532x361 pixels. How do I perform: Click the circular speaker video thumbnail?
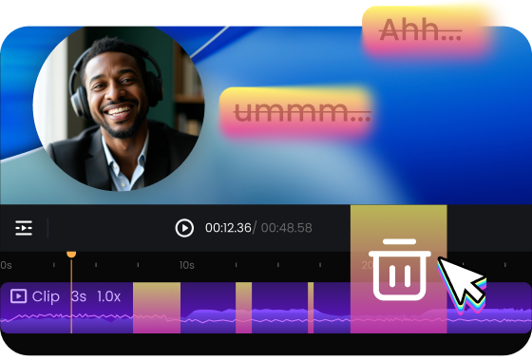(x=119, y=108)
